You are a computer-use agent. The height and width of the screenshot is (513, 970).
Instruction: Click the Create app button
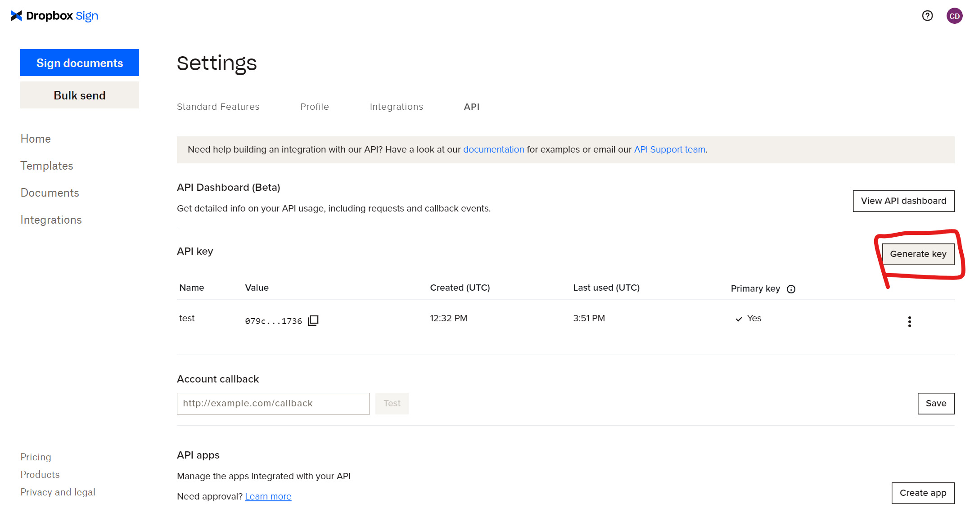coord(922,493)
